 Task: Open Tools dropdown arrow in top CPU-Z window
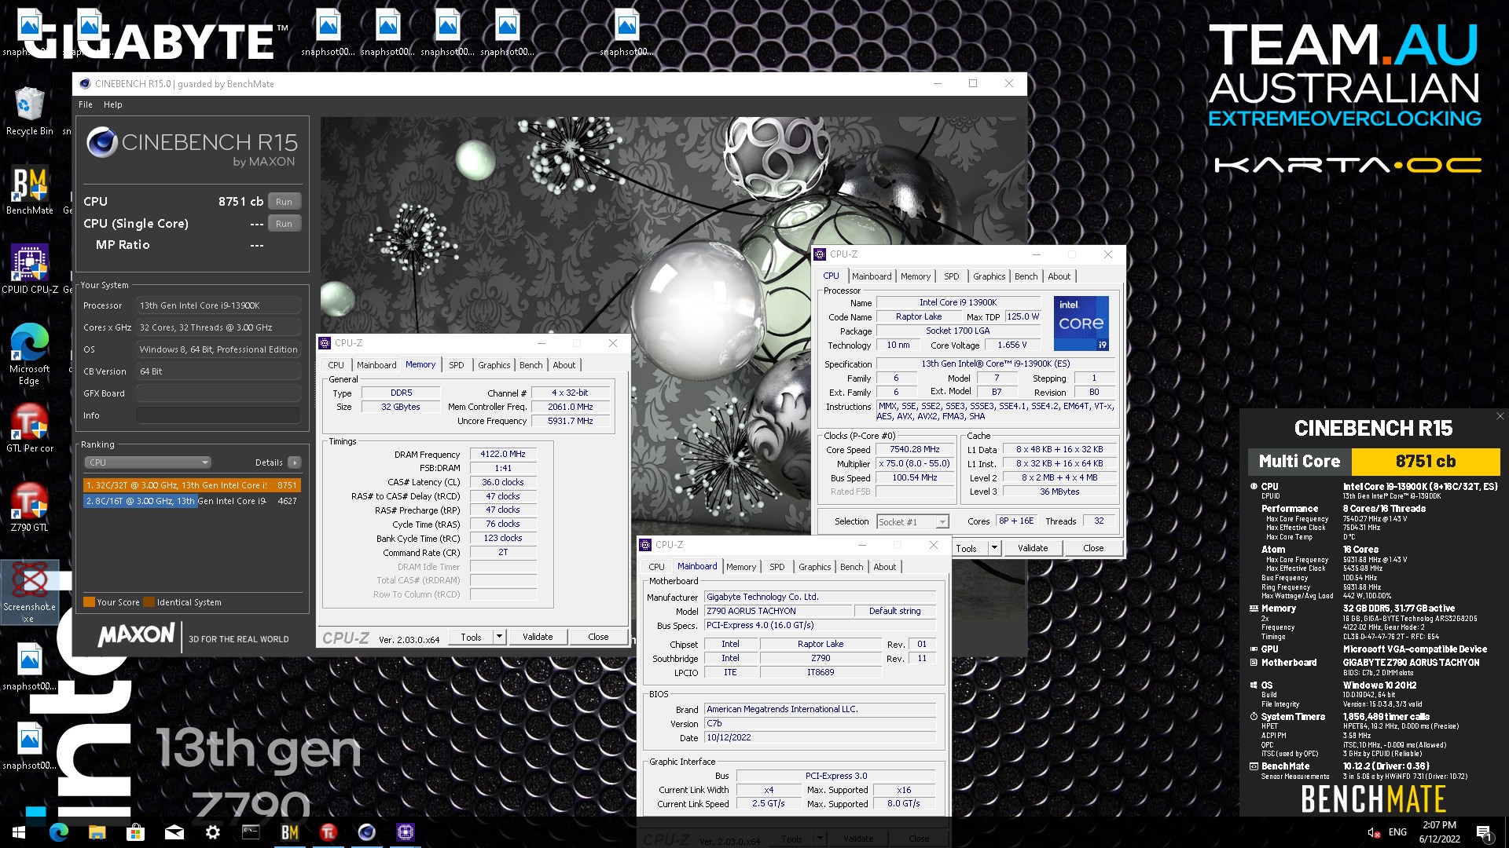[994, 548]
